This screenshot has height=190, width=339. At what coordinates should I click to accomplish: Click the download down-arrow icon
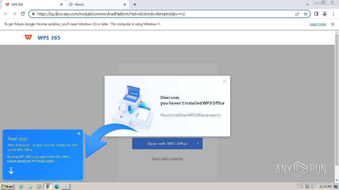(x=11, y=171)
